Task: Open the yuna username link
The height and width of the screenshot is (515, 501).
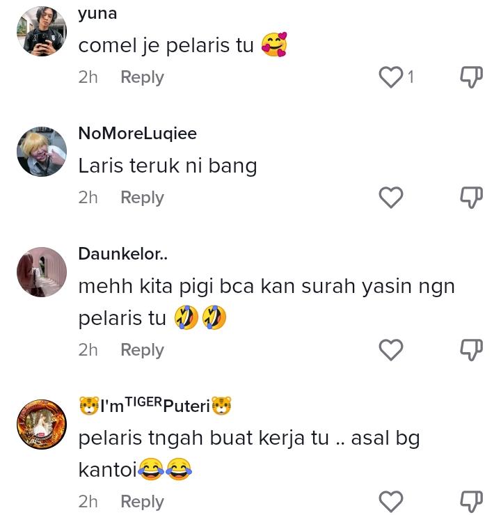Action: click(97, 14)
